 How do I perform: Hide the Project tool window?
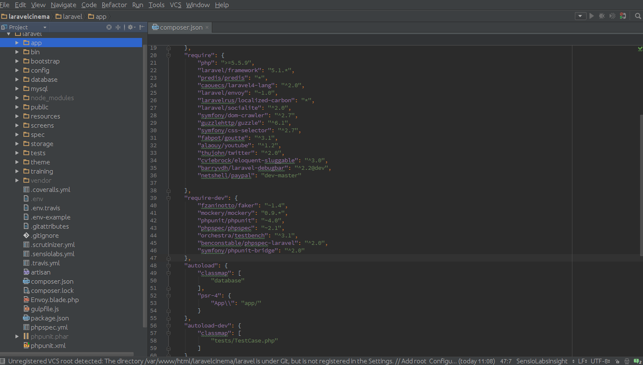pos(142,27)
